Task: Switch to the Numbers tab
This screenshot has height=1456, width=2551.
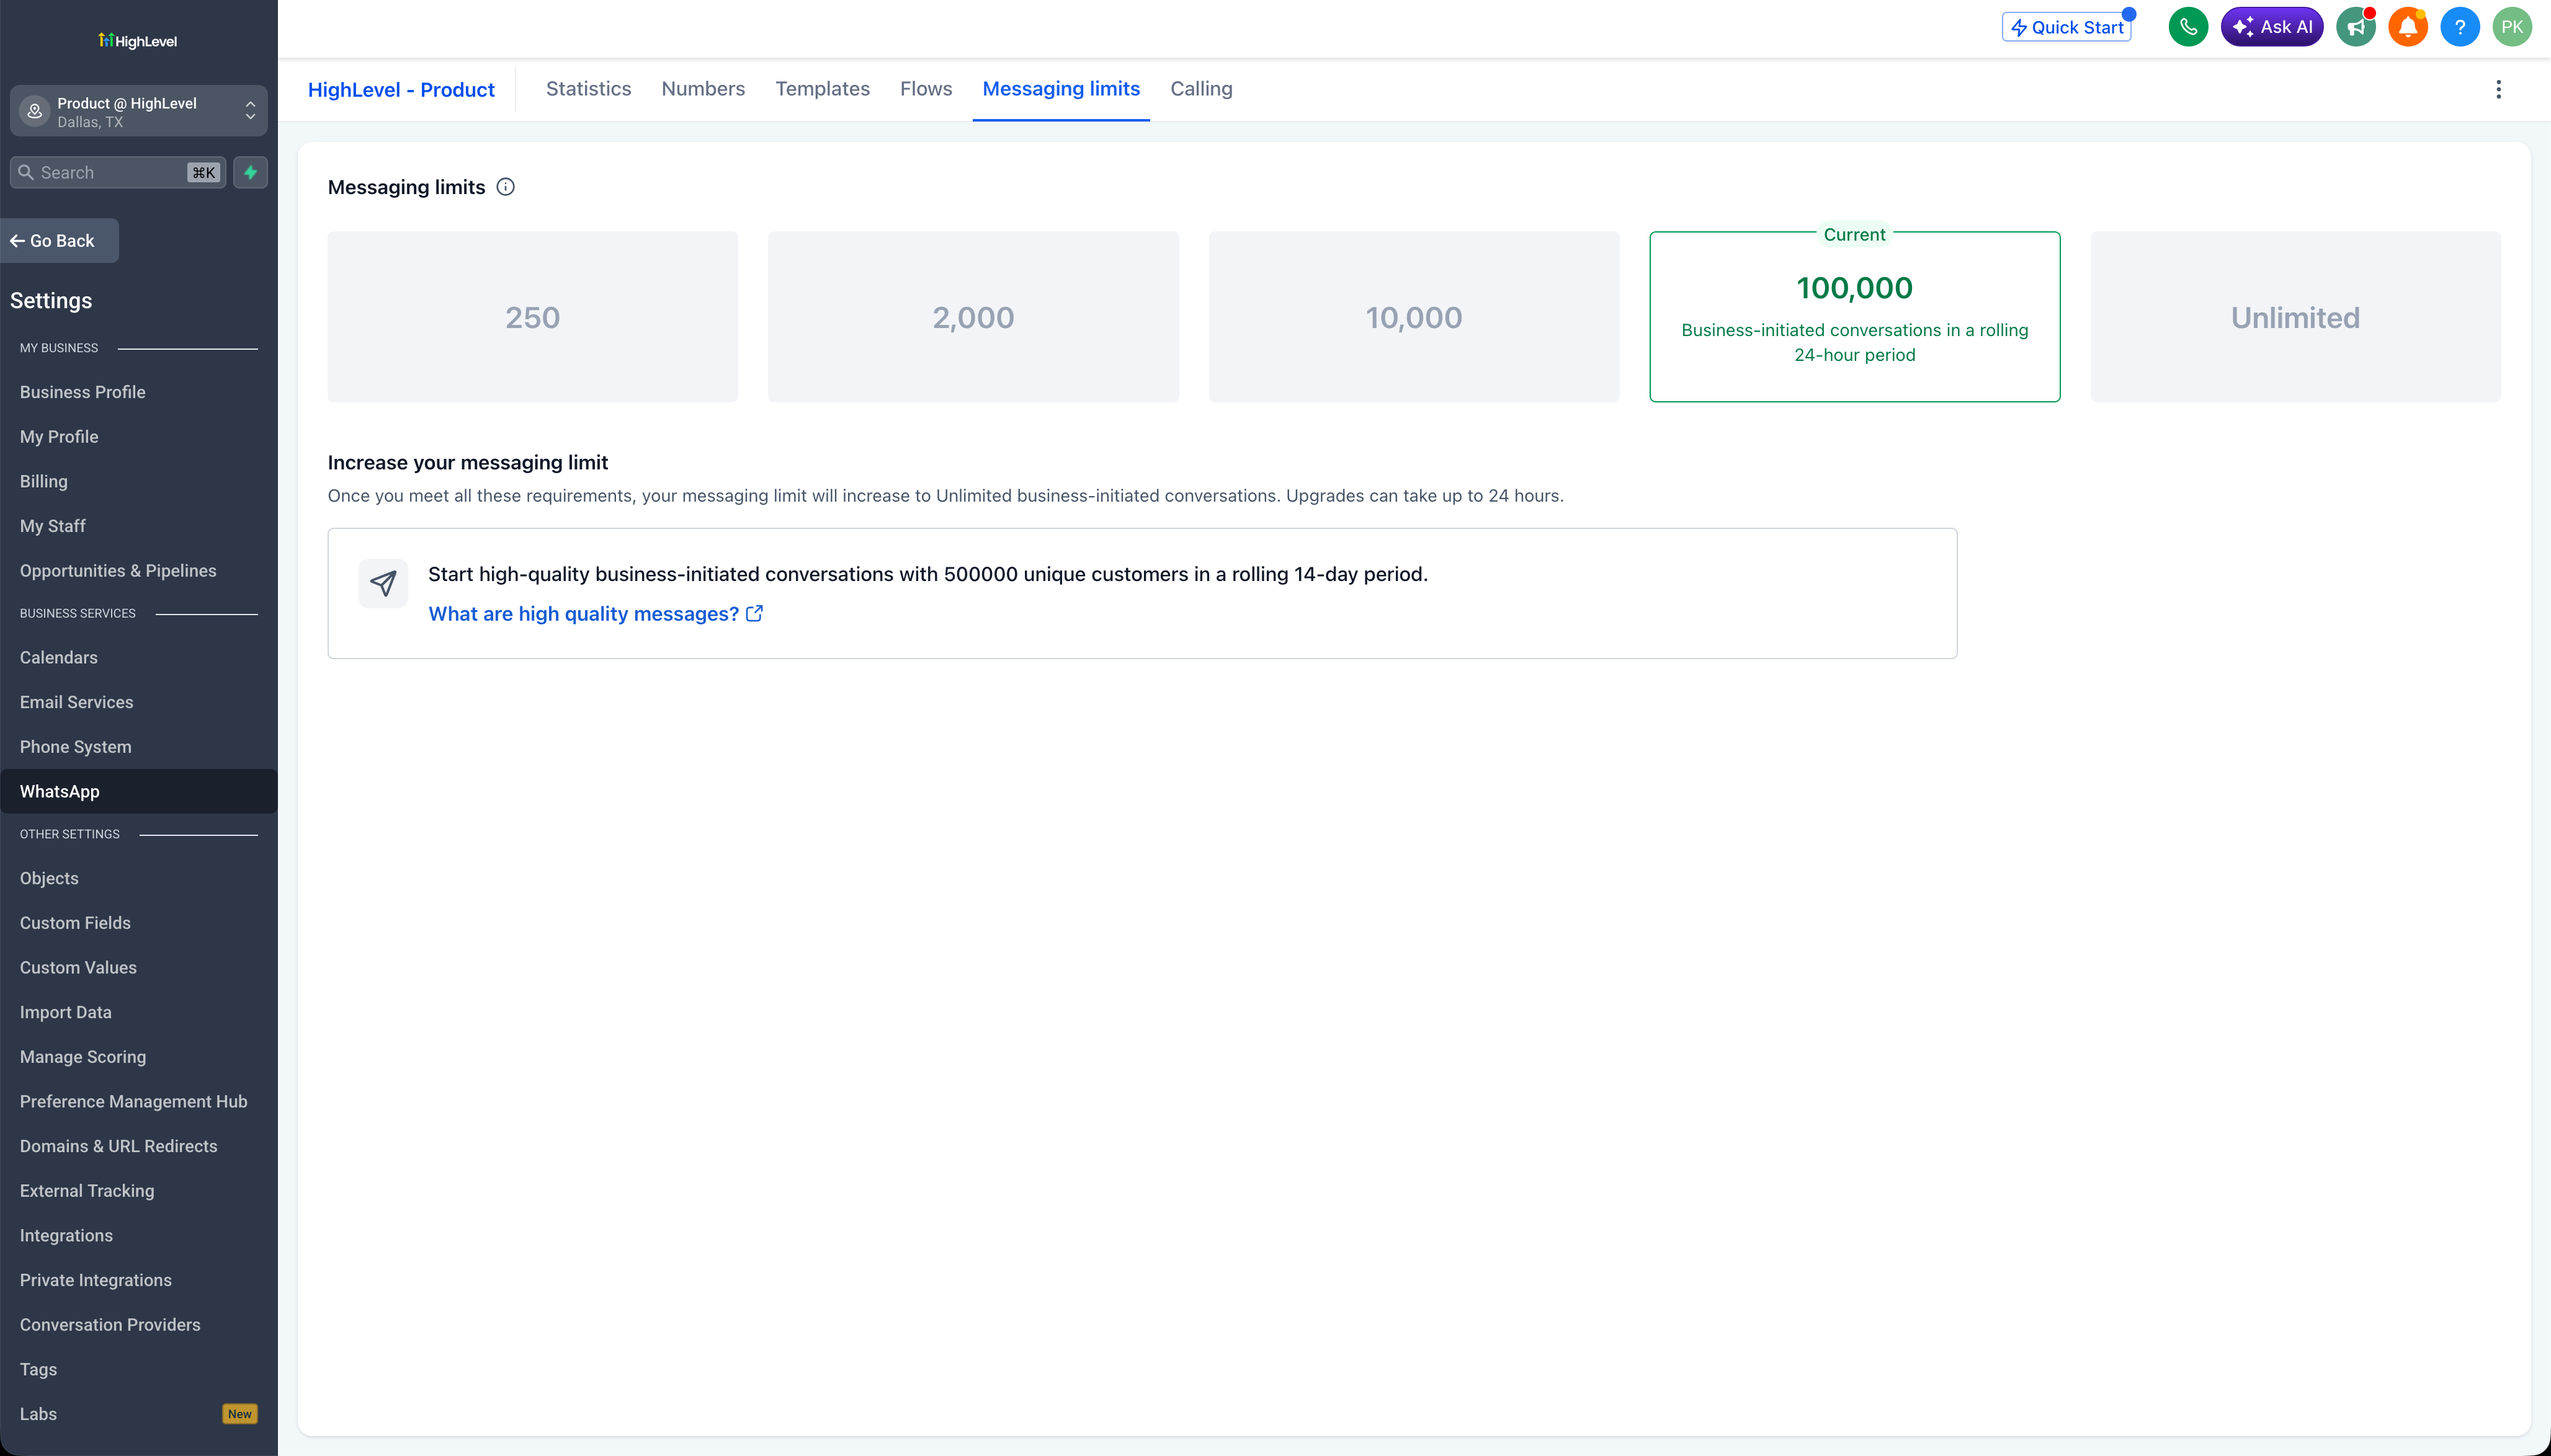Action: click(704, 89)
